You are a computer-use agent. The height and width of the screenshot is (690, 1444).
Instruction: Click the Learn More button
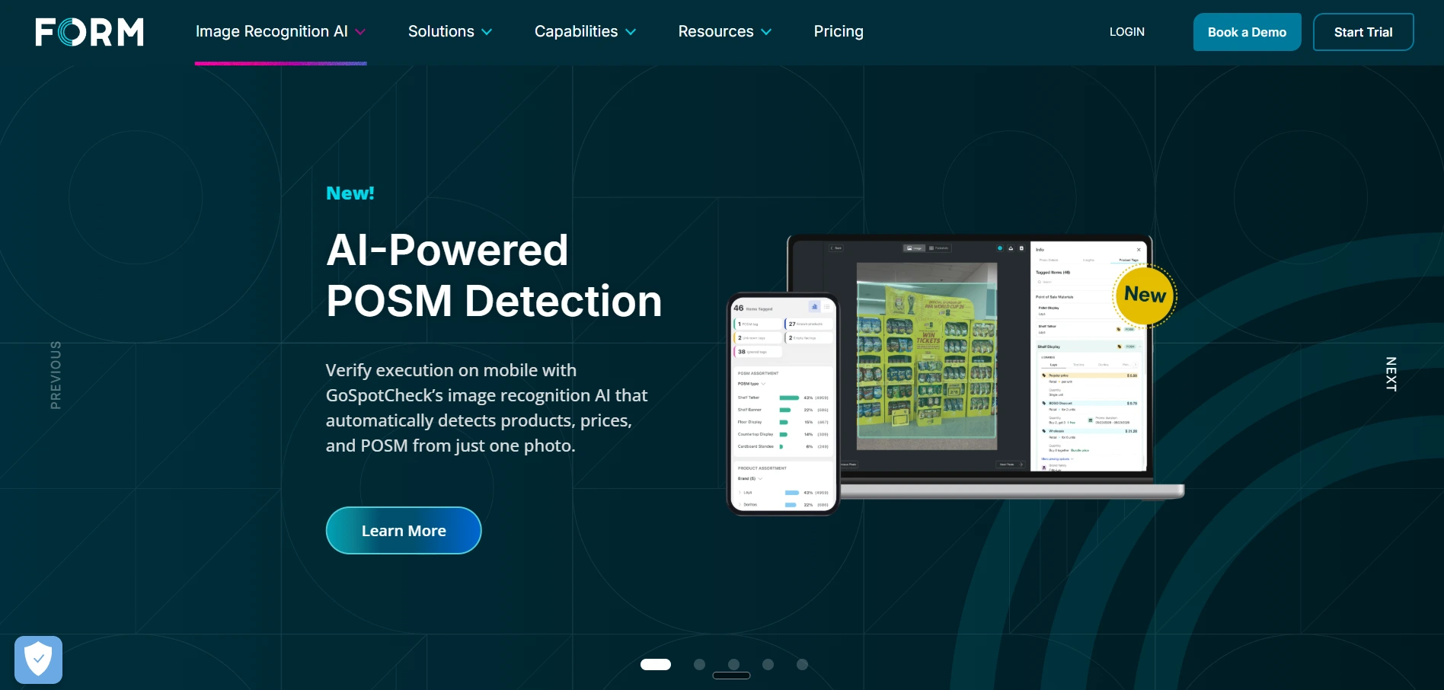[404, 531]
